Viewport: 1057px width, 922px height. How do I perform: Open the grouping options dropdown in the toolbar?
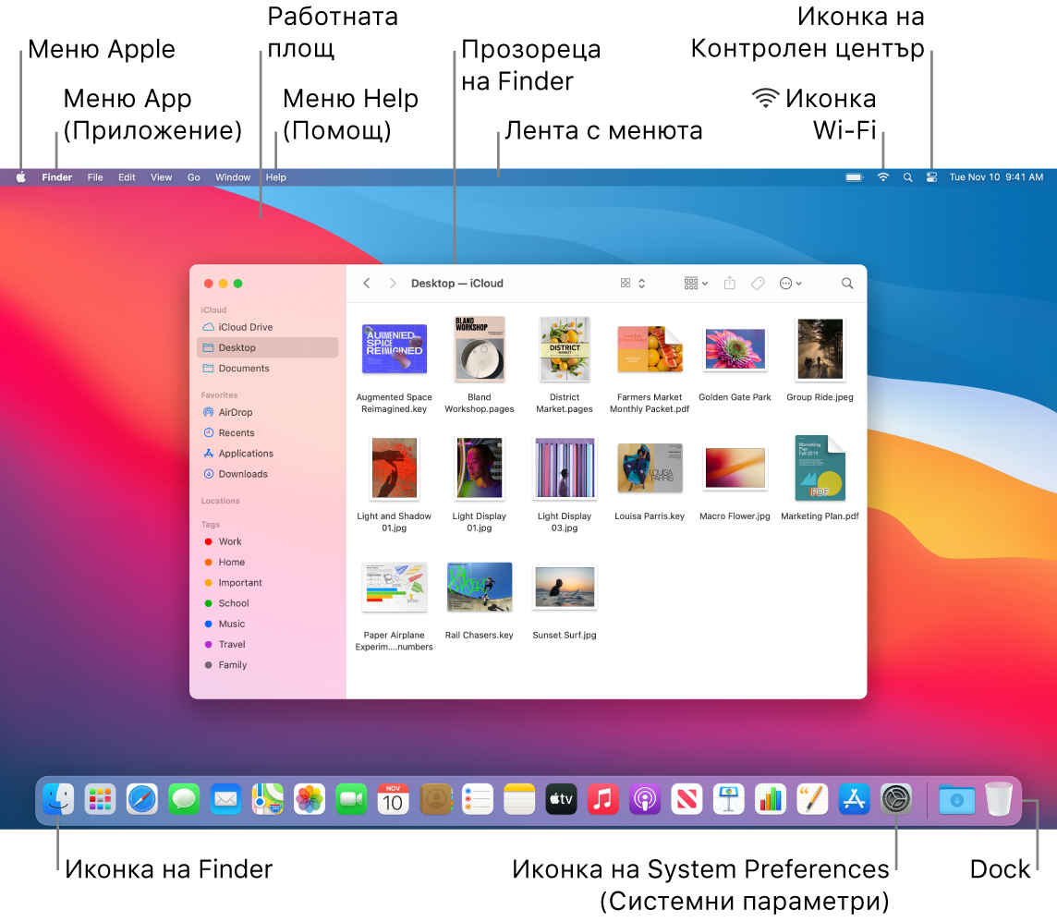tap(695, 283)
